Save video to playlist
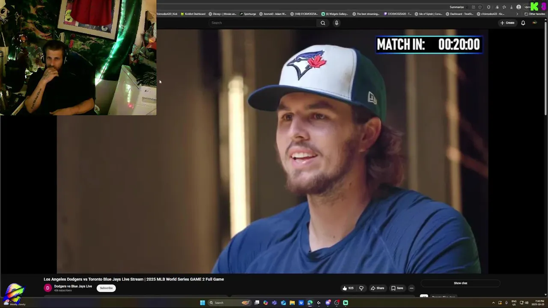The height and width of the screenshot is (308, 548). coord(397,288)
